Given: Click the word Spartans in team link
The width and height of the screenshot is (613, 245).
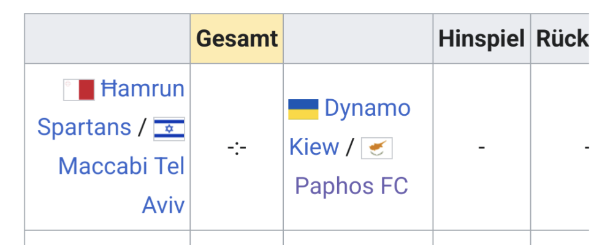Looking at the screenshot, I should 84,127.
